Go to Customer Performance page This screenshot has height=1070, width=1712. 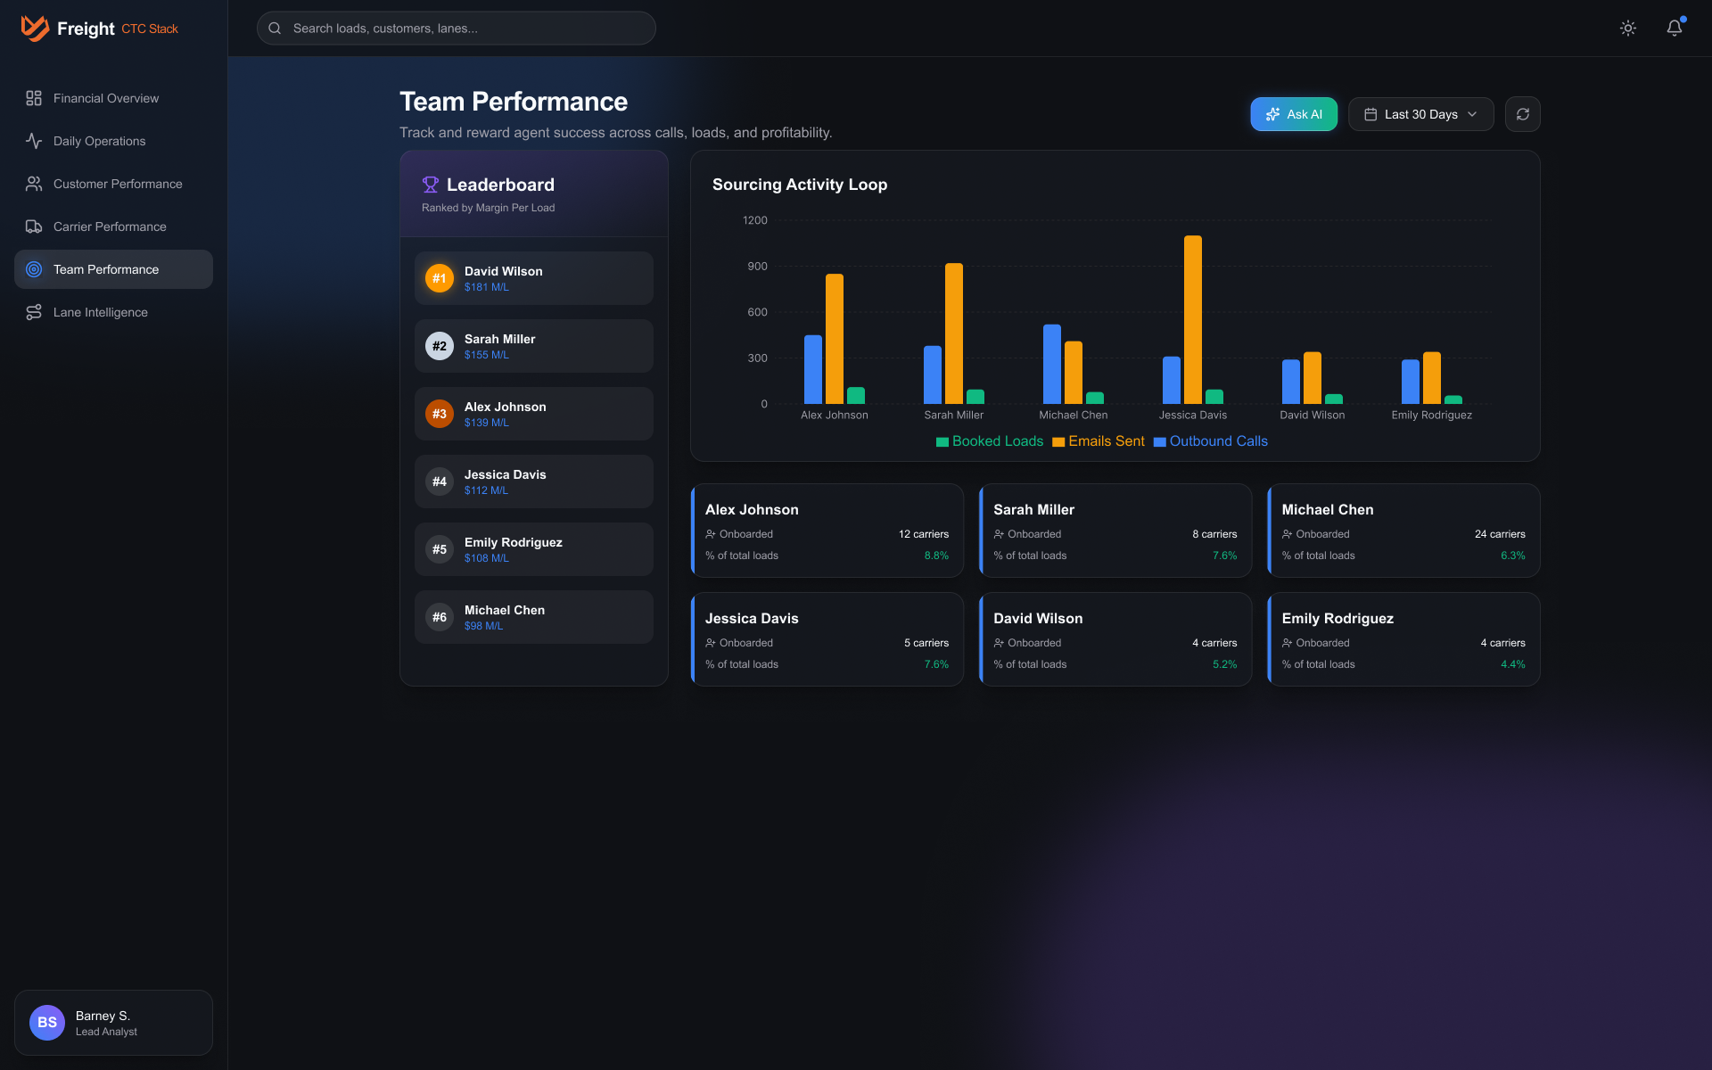[x=117, y=184]
